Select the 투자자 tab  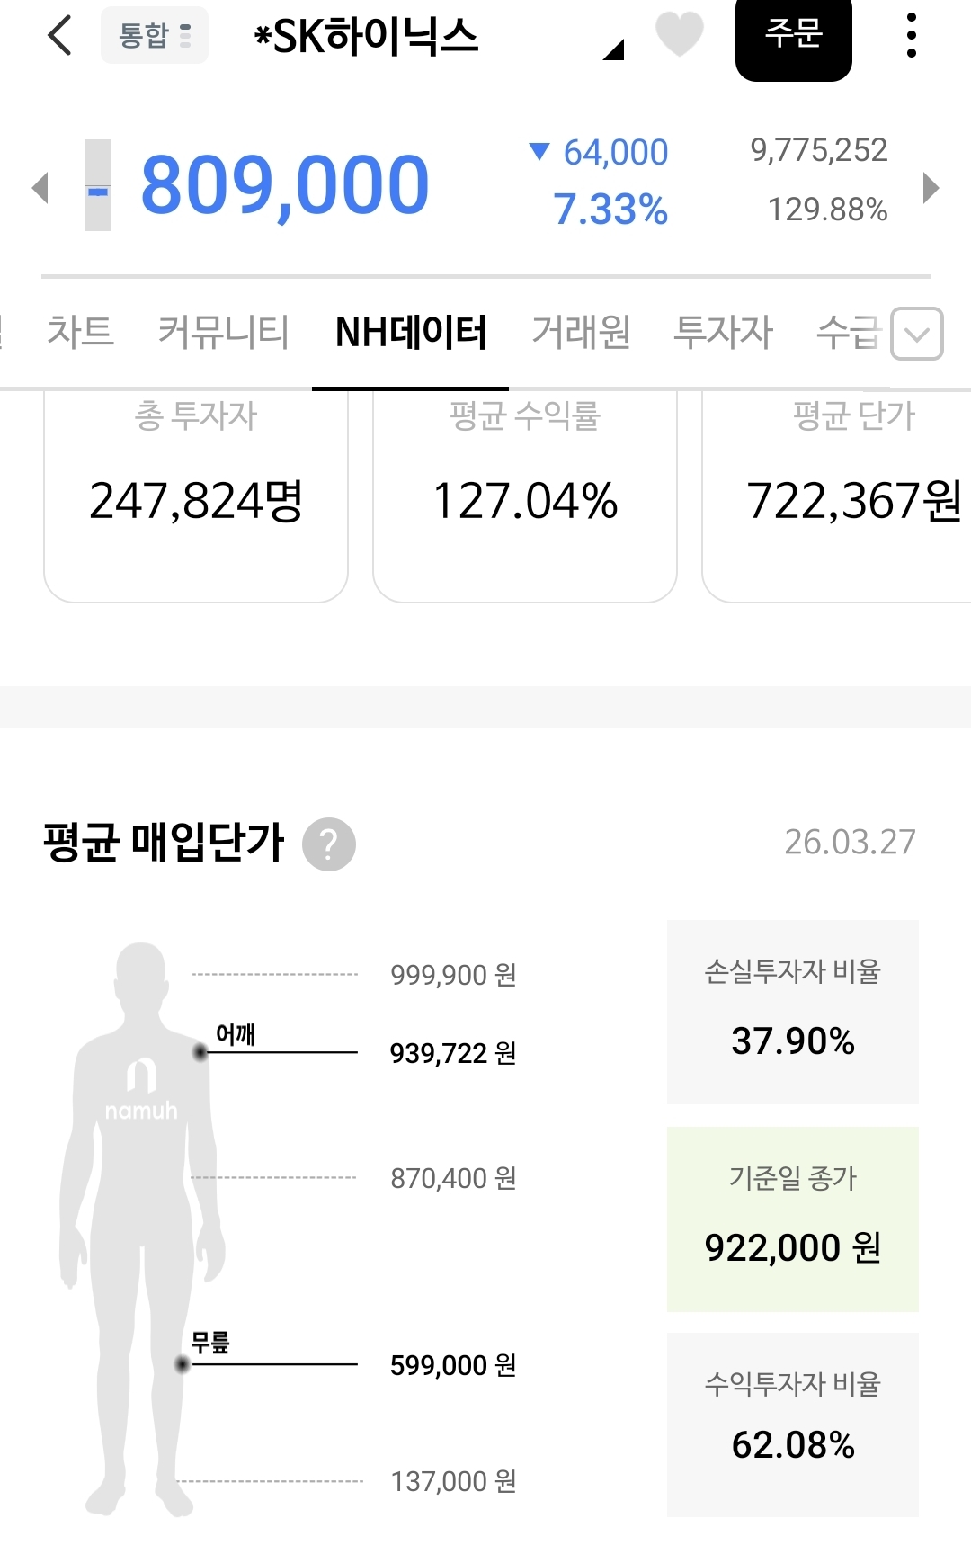(x=723, y=332)
